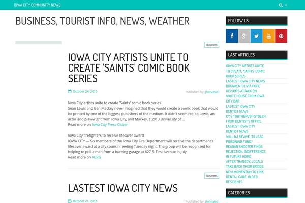Screen dimensions: 305x203
Task: Open sidebar link Lastest Iowa City News
Action: click(x=246, y=81)
